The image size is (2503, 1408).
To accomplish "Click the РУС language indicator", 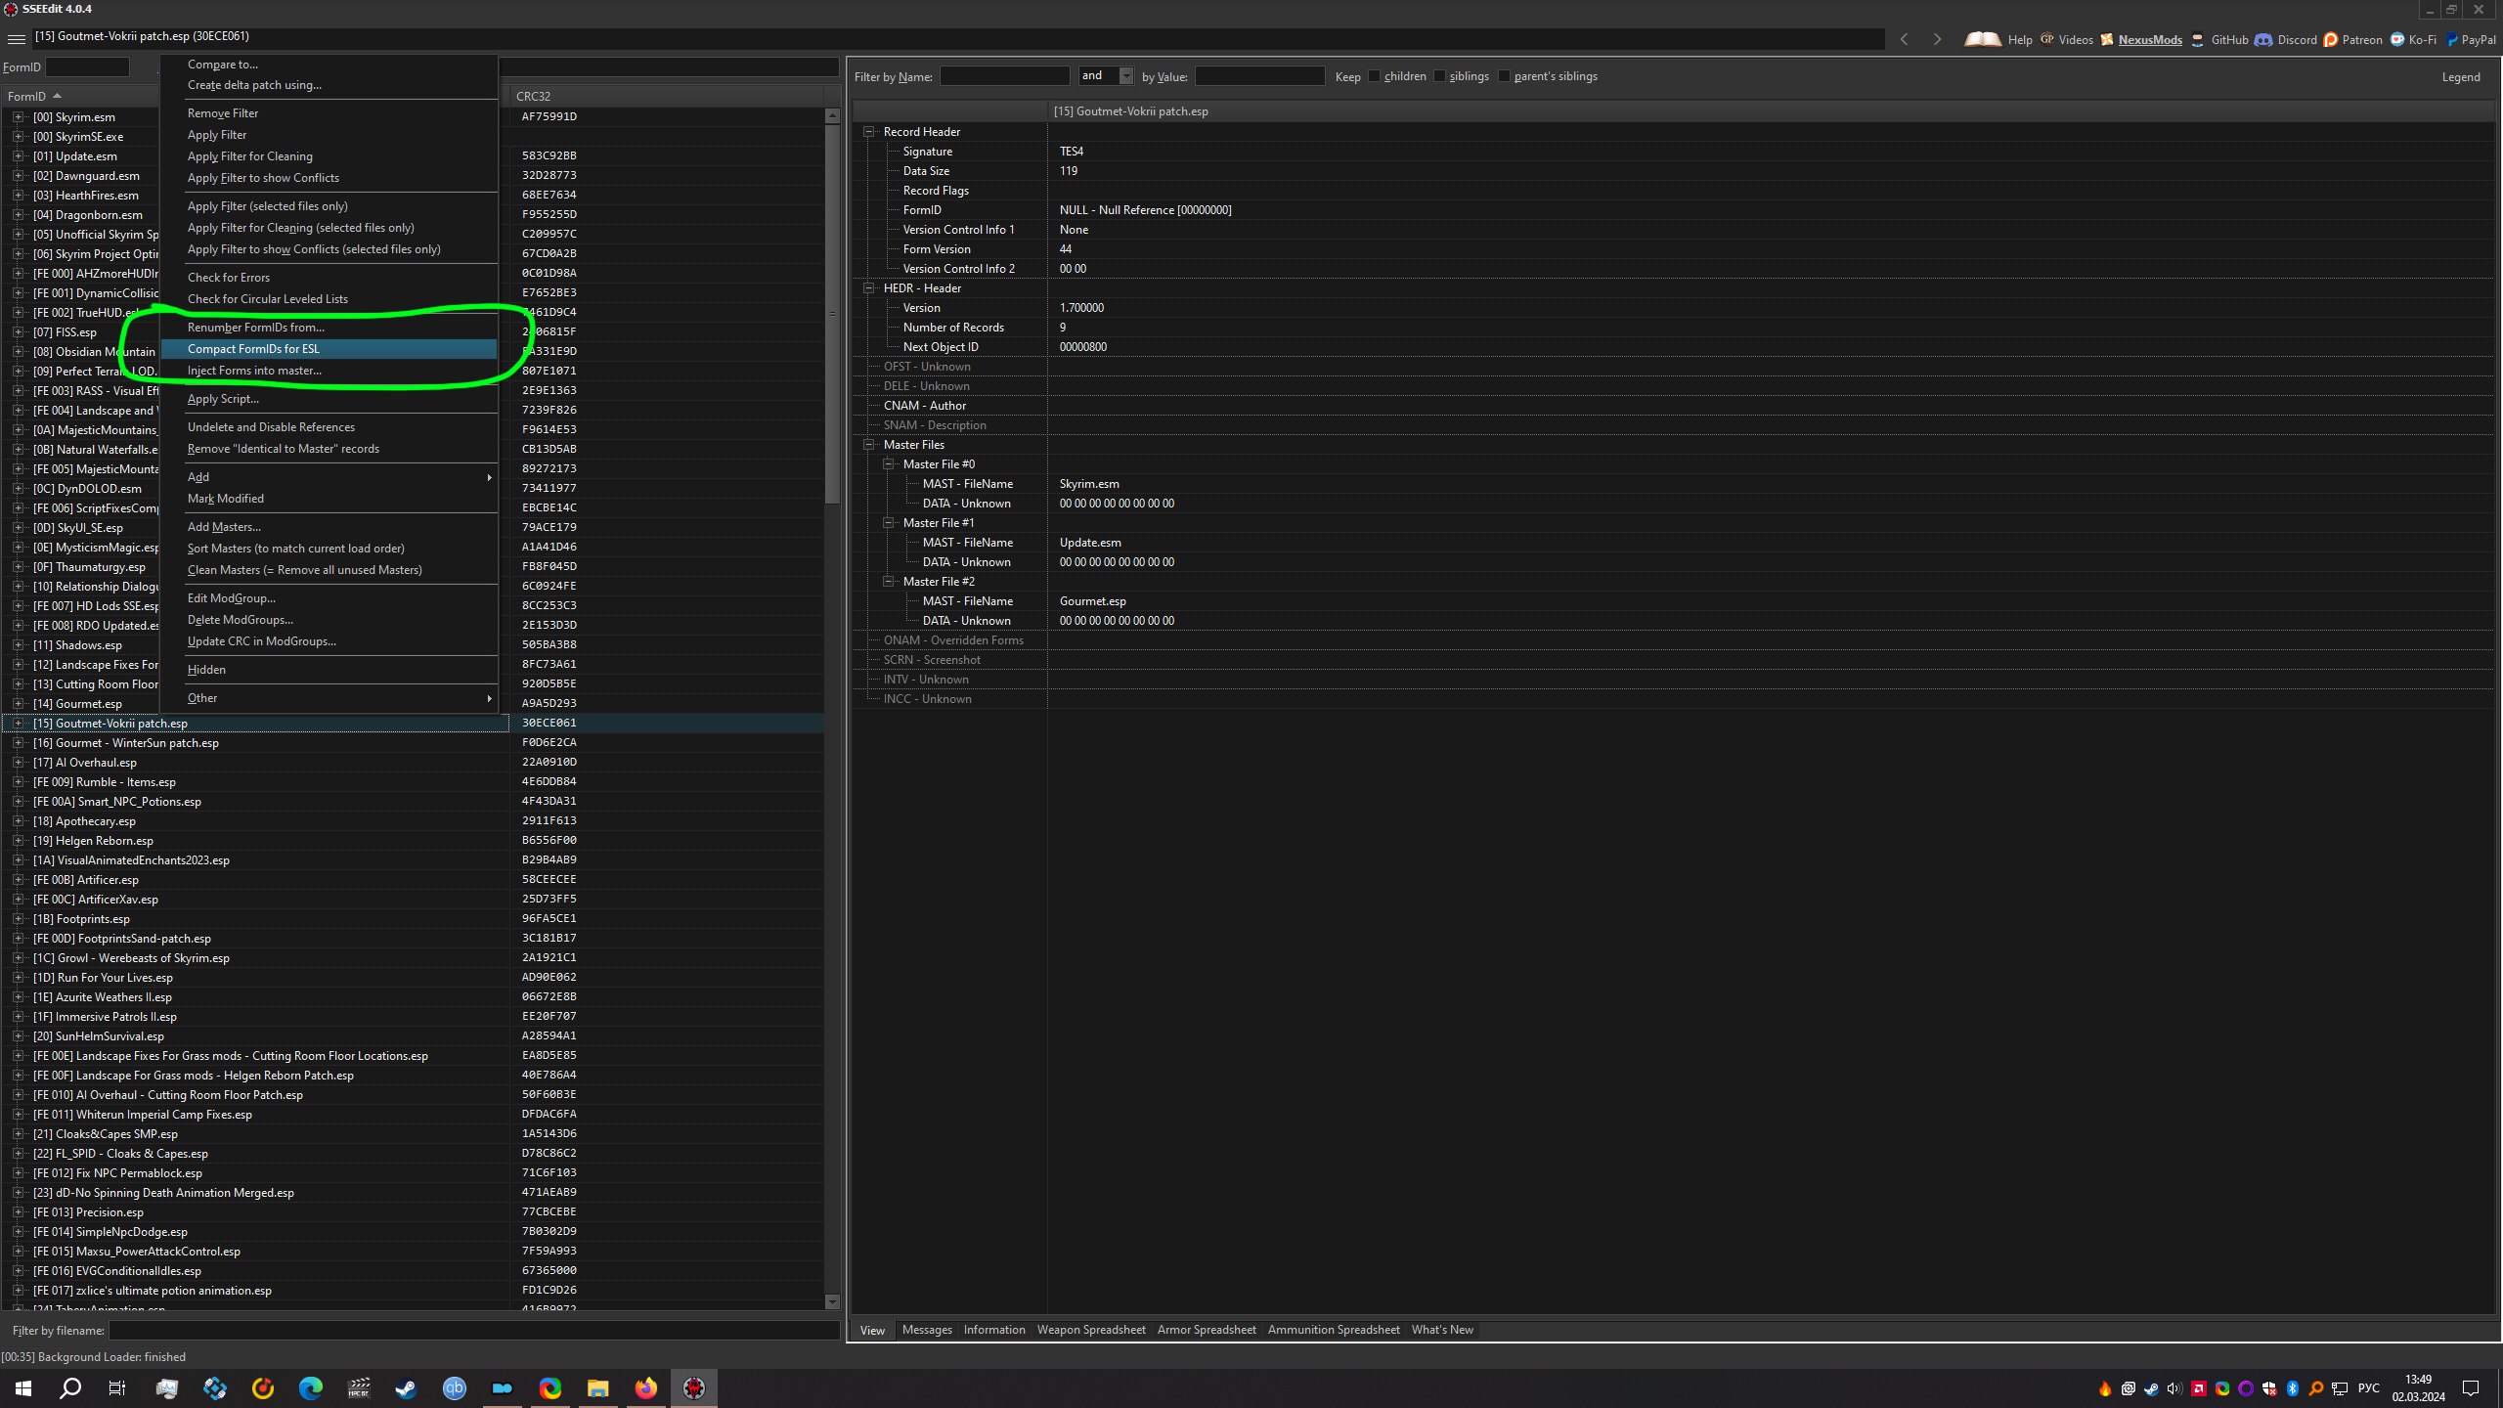I will click(2369, 1387).
